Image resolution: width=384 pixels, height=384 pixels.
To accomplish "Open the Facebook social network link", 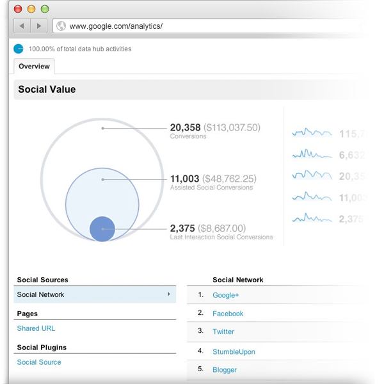I will click(228, 314).
